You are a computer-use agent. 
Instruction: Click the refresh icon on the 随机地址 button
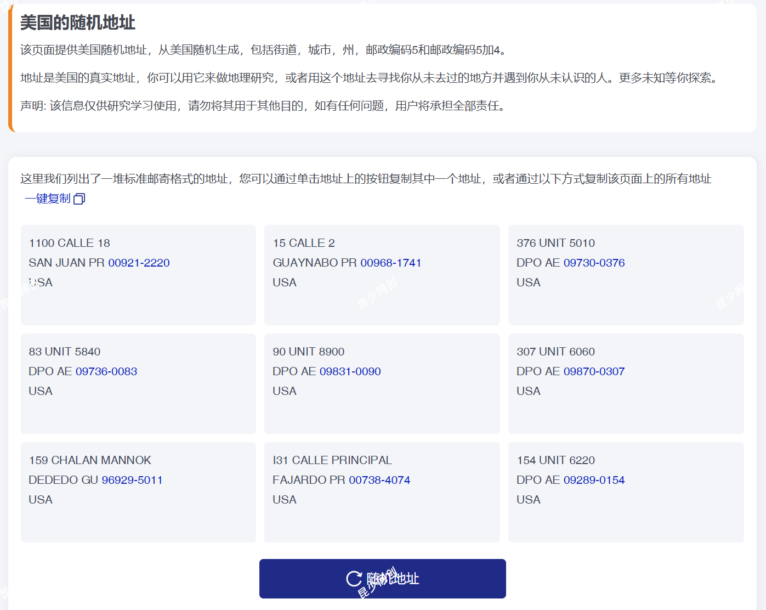354,579
